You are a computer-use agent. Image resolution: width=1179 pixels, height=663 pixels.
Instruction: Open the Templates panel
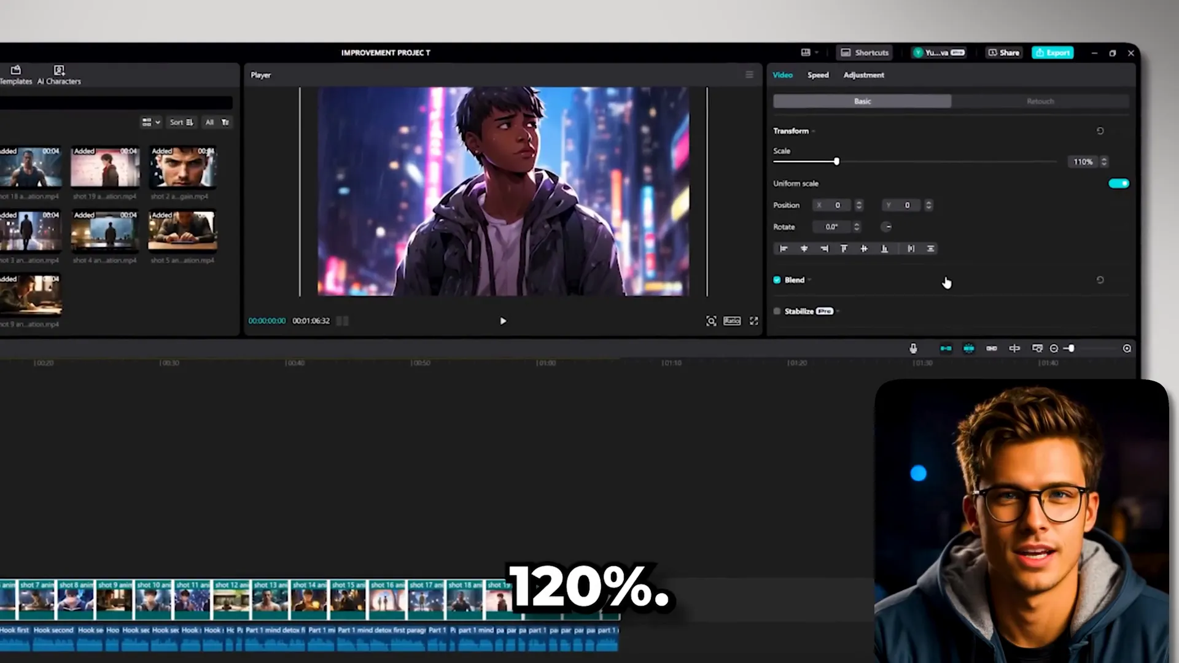[x=15, y=75]
